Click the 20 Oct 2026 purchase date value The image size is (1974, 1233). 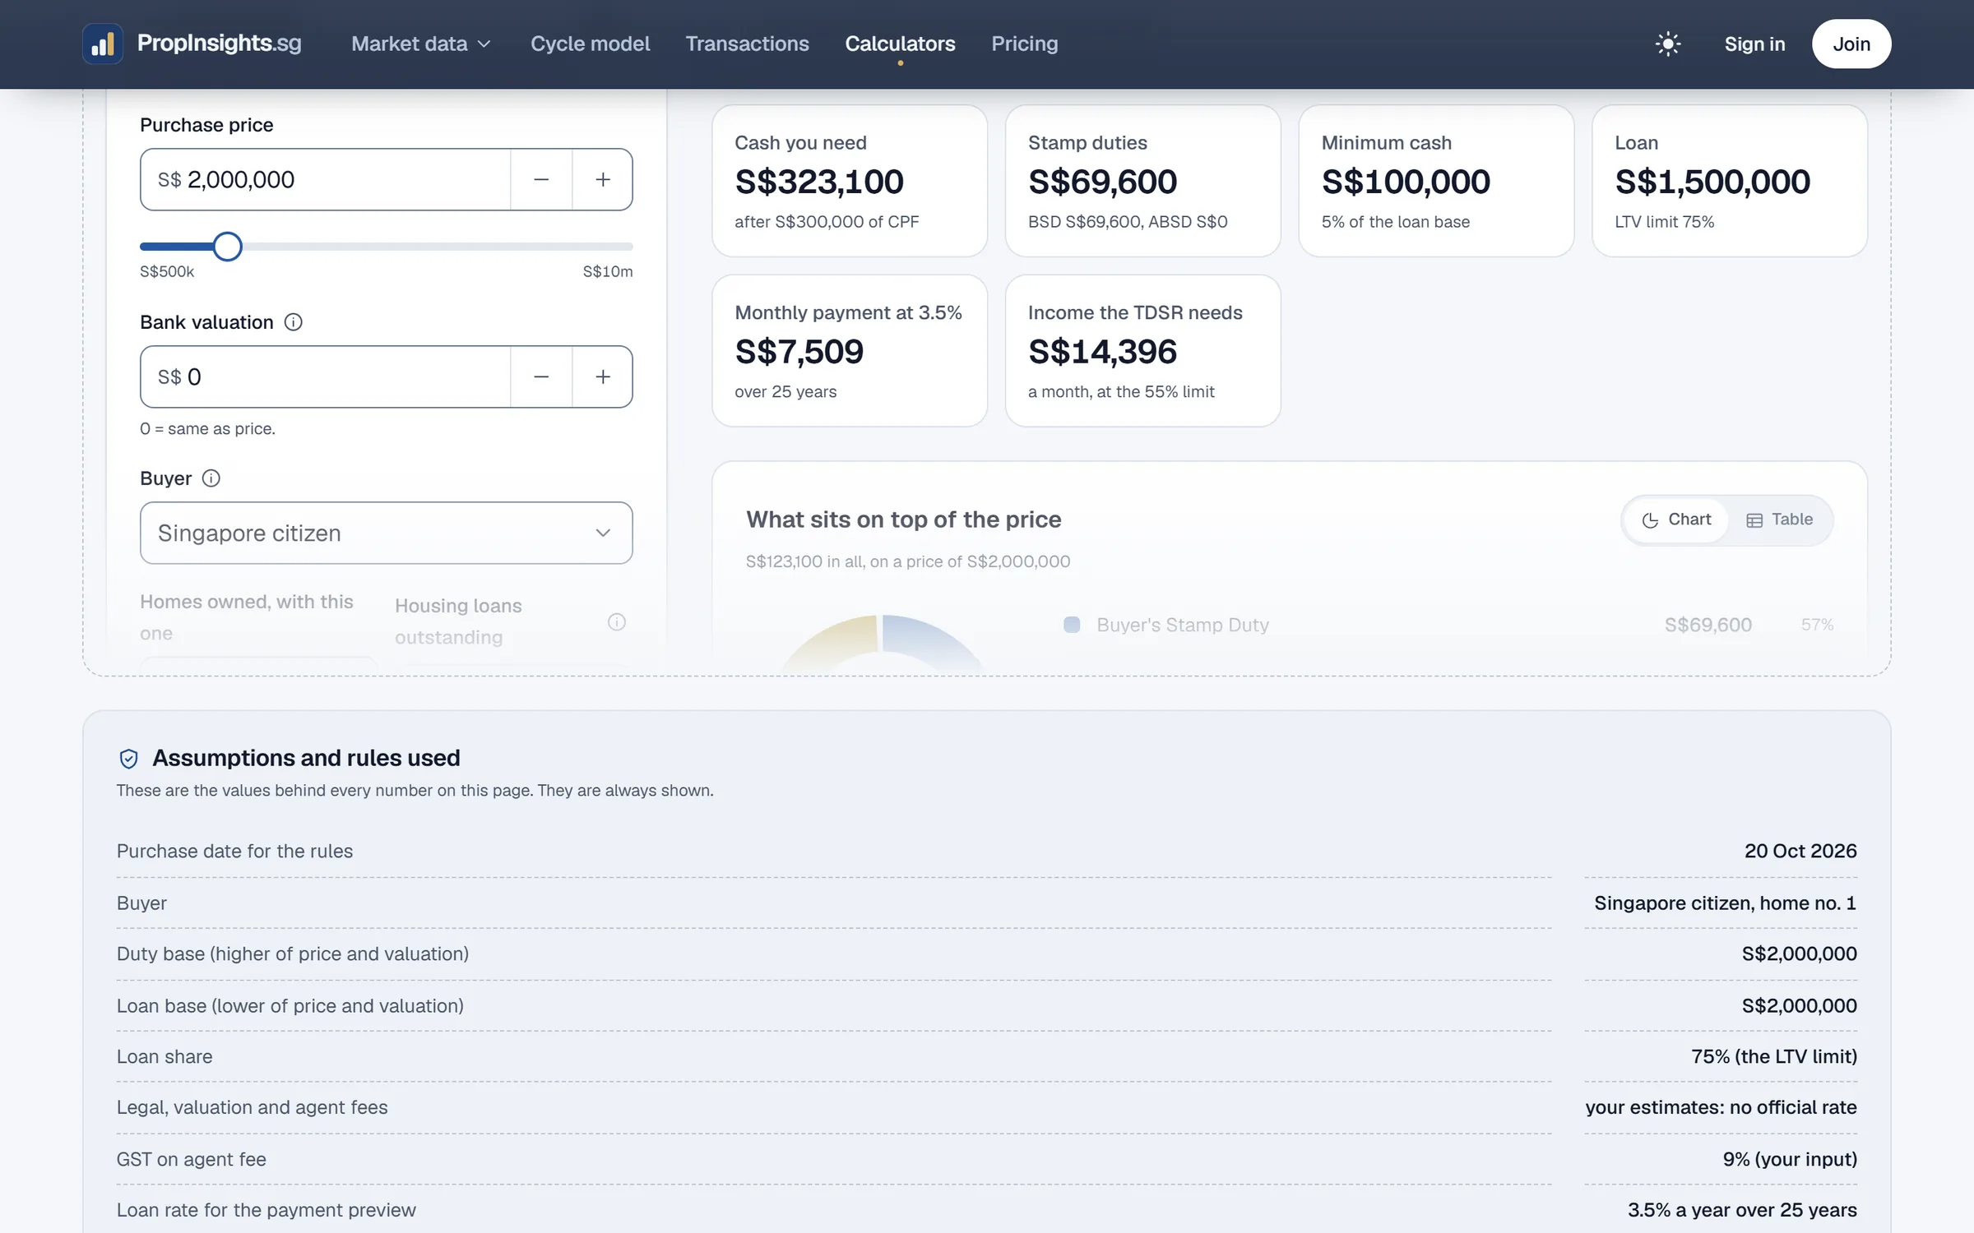(1800, 851)
